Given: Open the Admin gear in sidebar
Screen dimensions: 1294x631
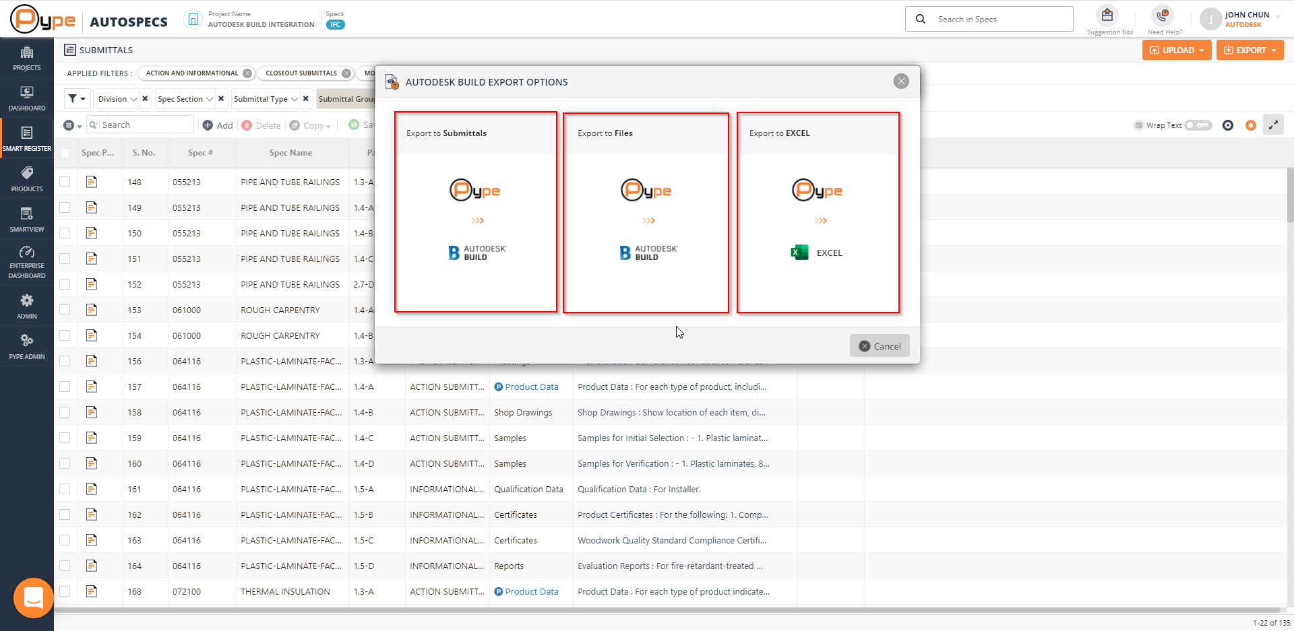Looking at the screenshot, I should point(27,306).
